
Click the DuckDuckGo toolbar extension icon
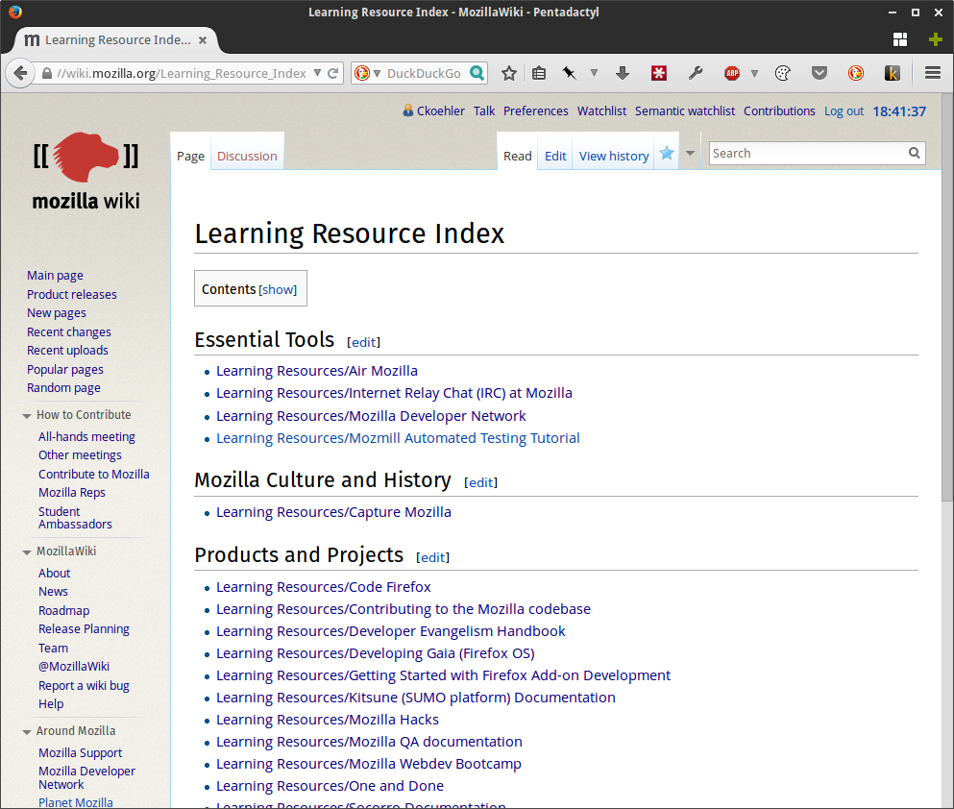tap(856, 74)
